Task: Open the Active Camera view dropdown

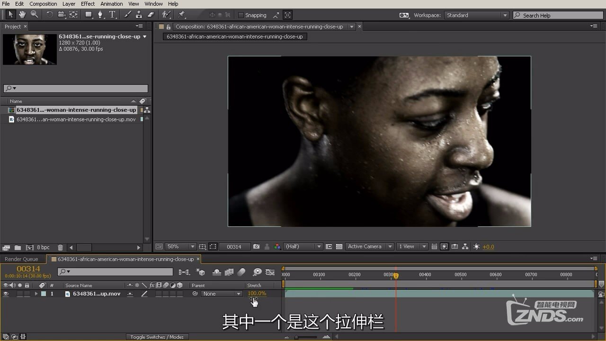Action: (x=369, y=247)
